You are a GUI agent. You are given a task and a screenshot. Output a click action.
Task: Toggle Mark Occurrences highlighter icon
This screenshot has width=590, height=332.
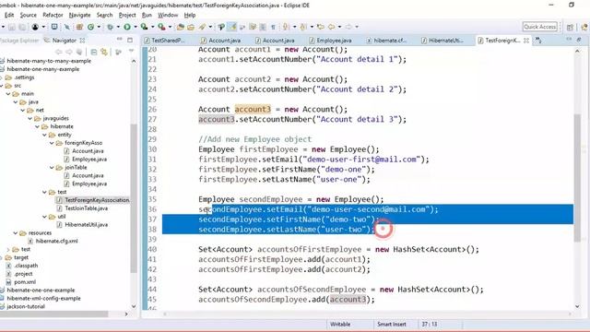point(232,27)
